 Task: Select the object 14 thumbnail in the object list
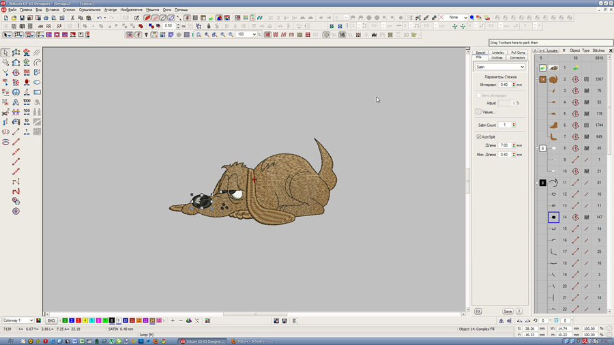553,217
